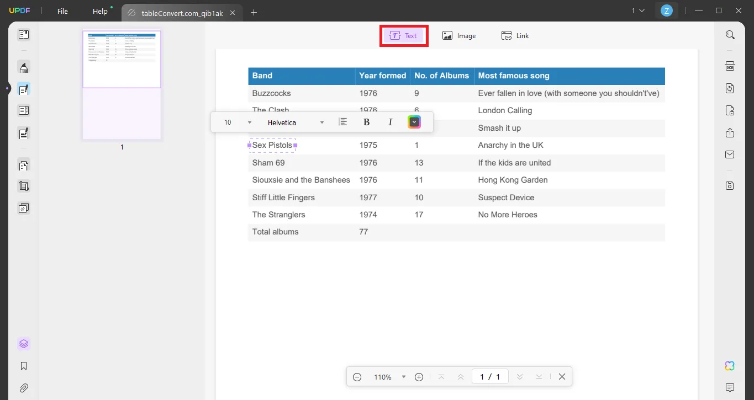Toggle italic formatting in the text toolbar
The height and width of the screenshot is (400, 754).
coord(391,121)
